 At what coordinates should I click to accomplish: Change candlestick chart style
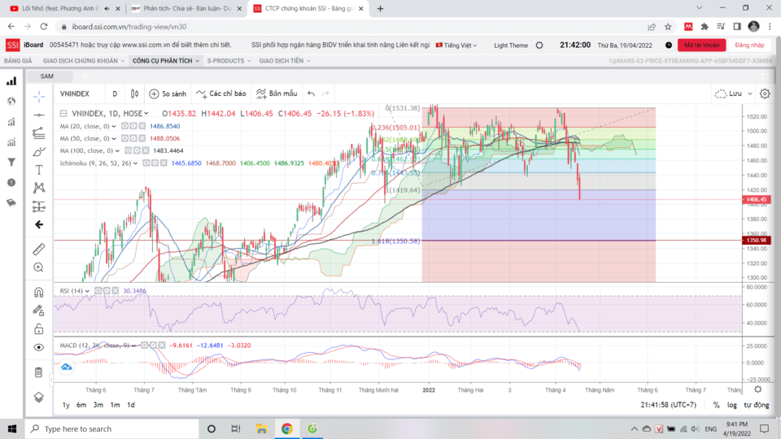135,93
